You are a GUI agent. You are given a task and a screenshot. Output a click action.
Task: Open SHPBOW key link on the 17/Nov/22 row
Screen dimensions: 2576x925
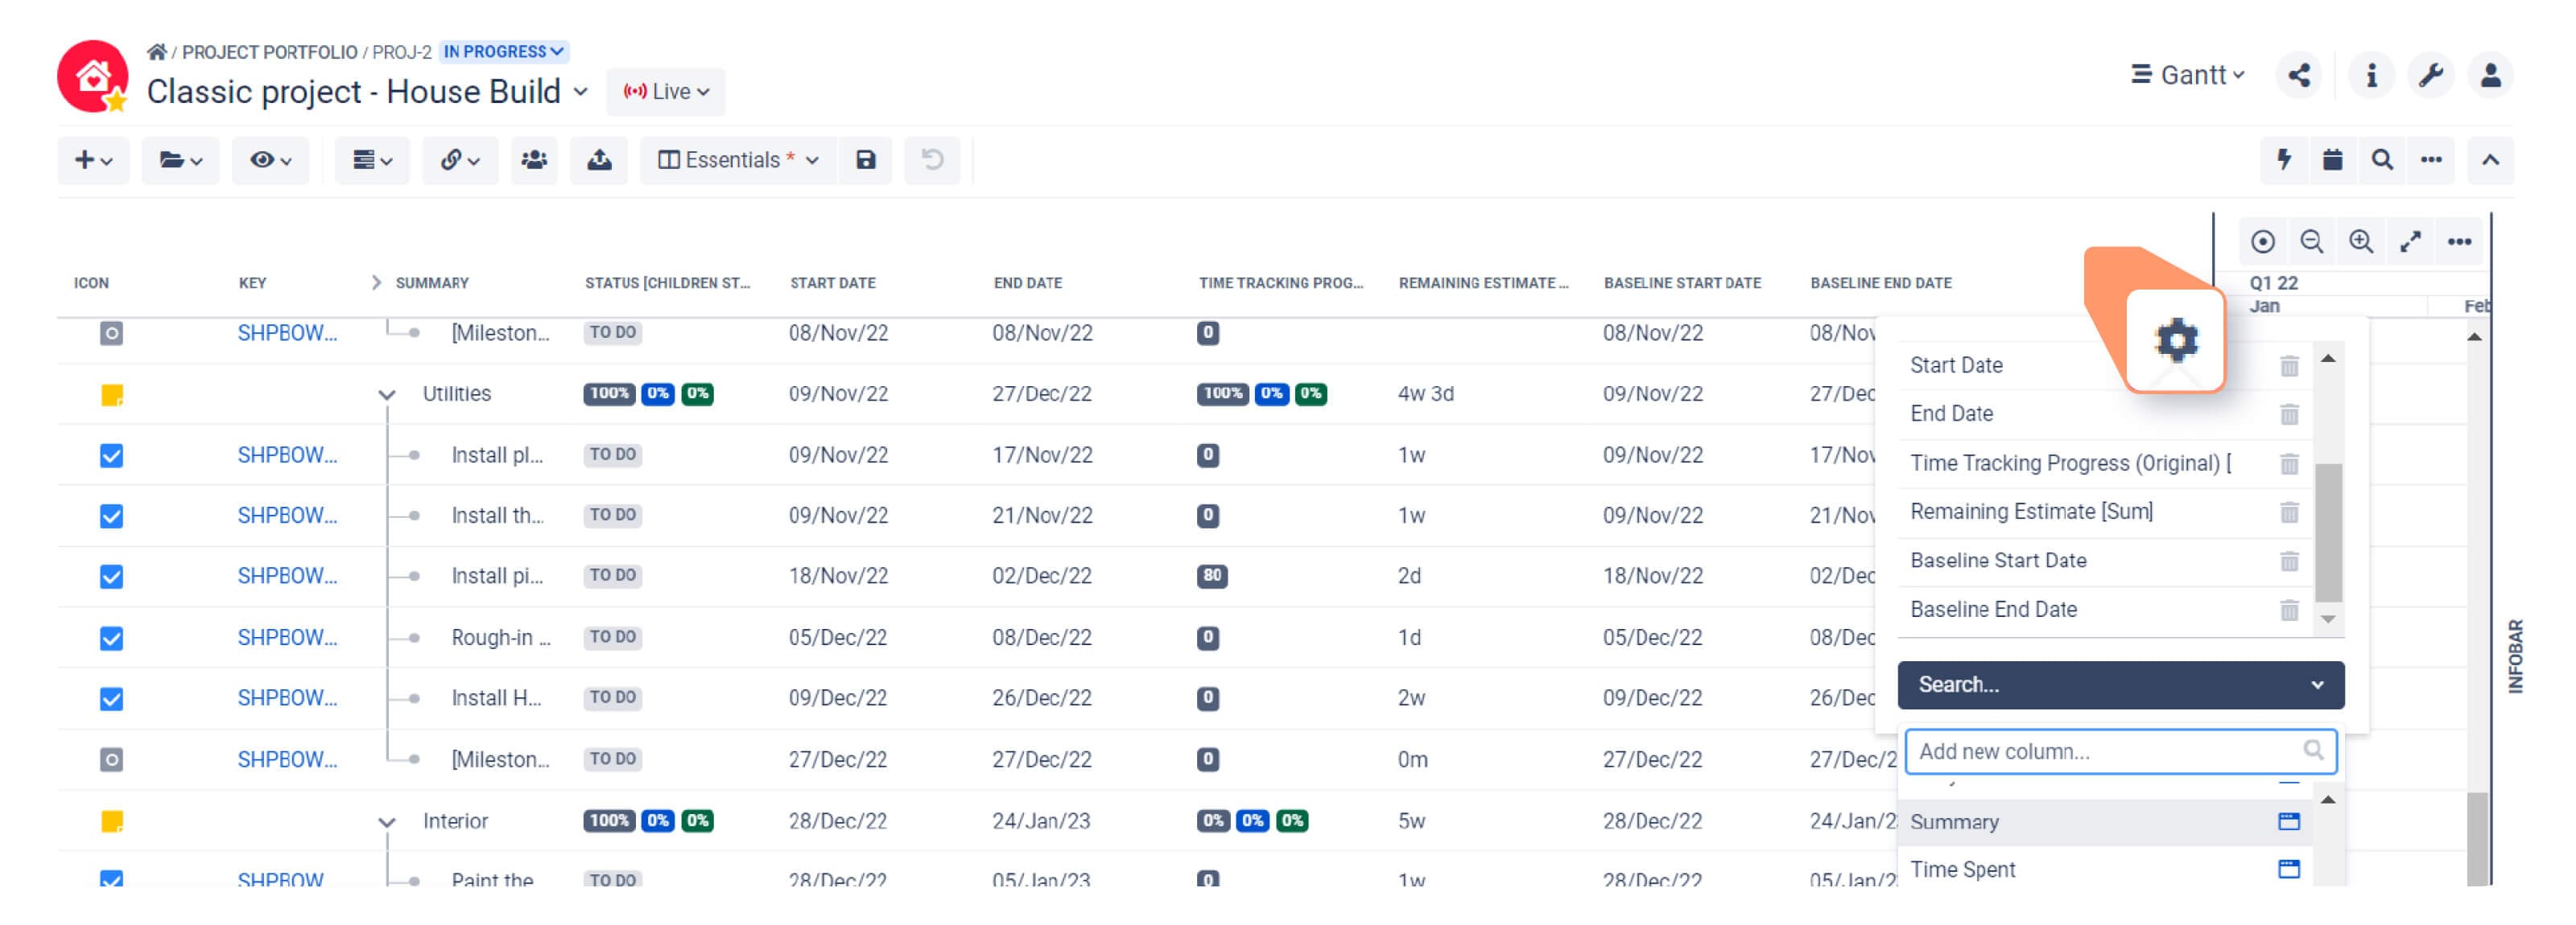coord(287,455)
